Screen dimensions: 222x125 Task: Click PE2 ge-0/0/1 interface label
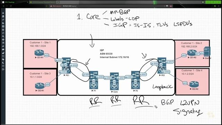coord(169,62)
